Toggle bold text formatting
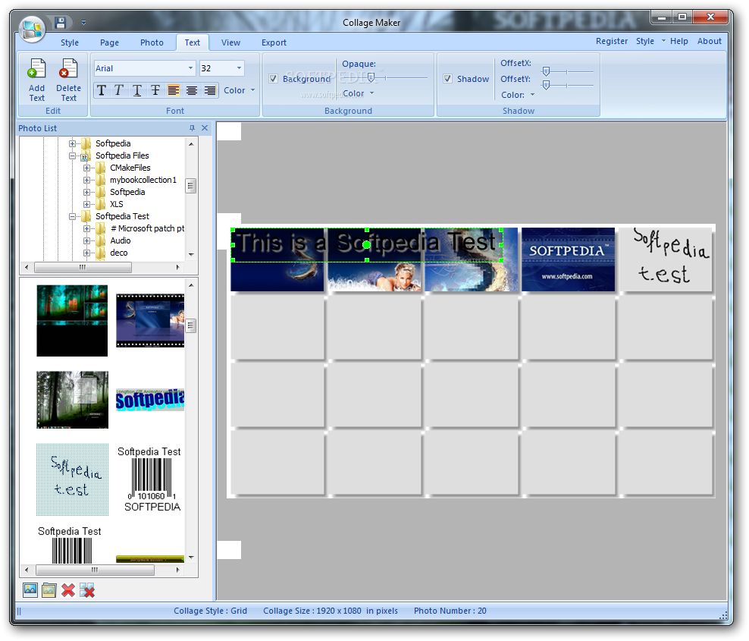This screenshot has height=641, width=749. pos(101,90)
